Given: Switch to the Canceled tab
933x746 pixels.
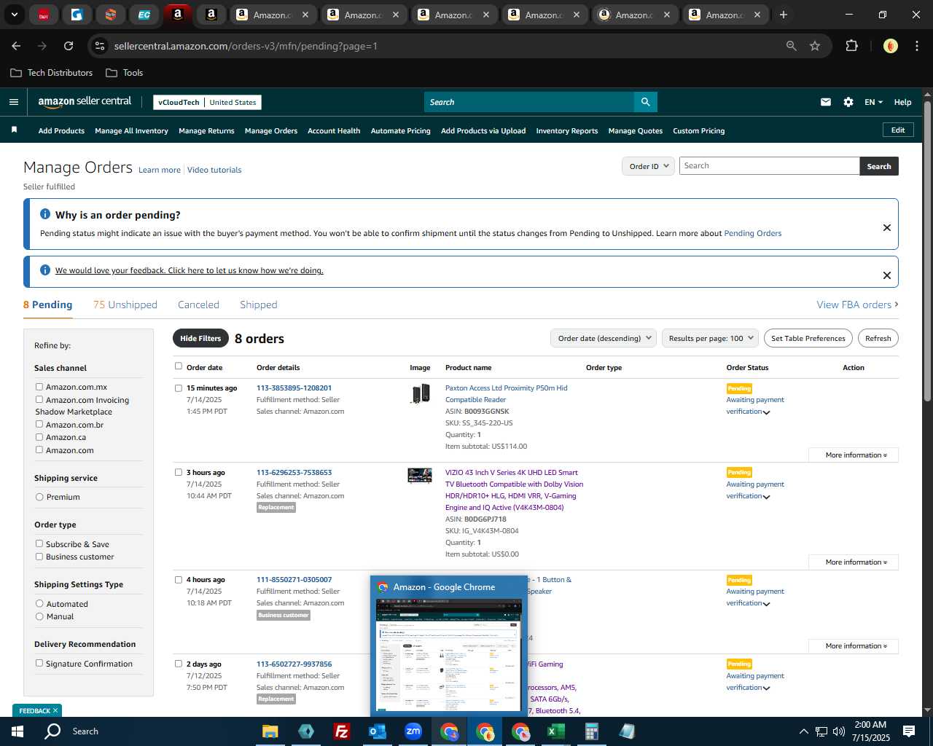Looking at the screenshot, I should 198,305.
